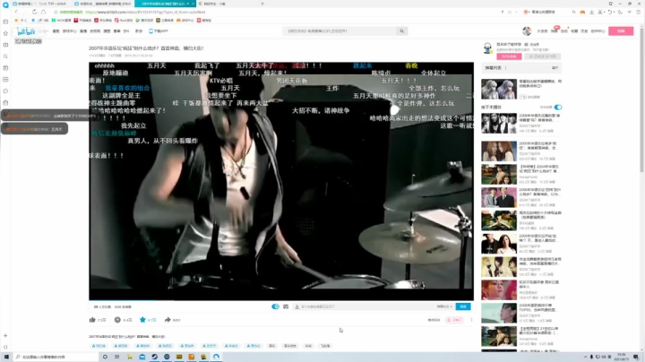This screenshot has height=362, width=645.
Task: Expand the left sidebar bottom collapse arrow
Action: coord(5,347)
